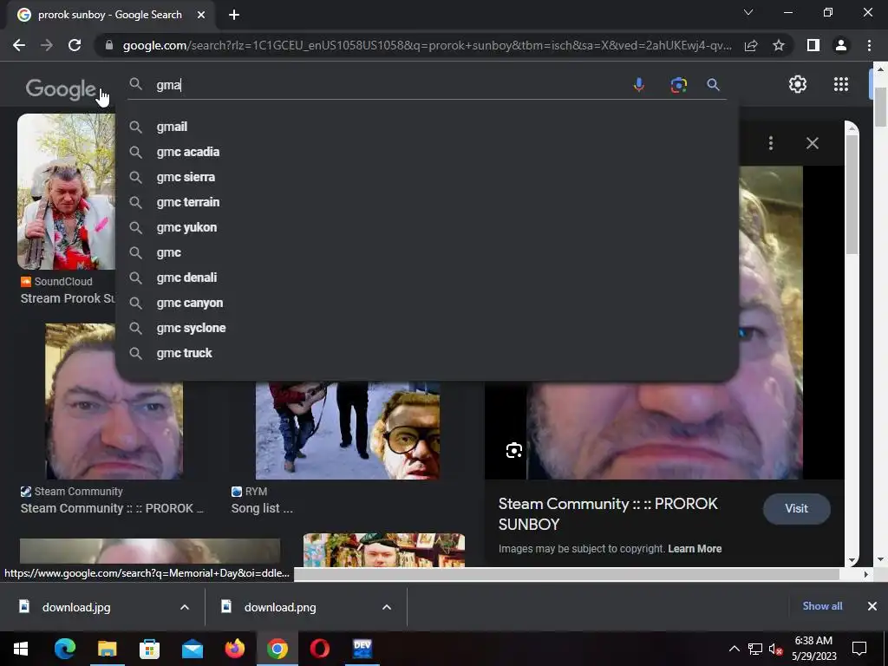
Task: Expand download.png options chevron
Action: pos(386,607)
